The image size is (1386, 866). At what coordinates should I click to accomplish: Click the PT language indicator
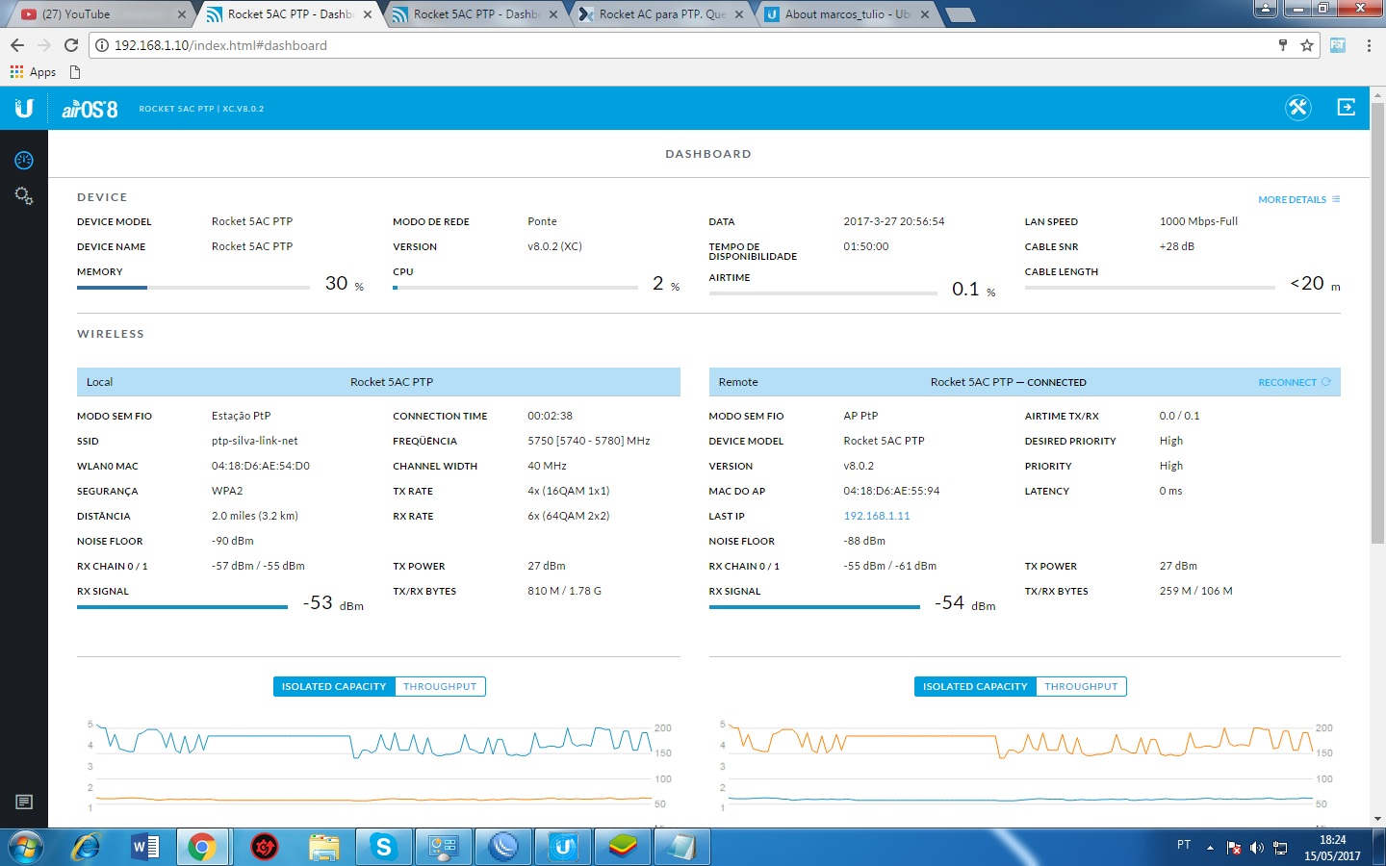1184,845
